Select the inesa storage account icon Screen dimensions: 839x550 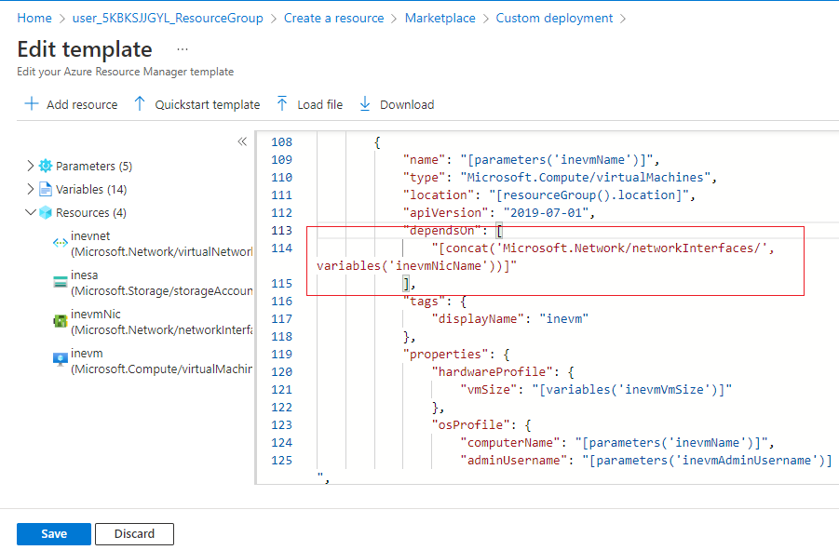[60, 281]
